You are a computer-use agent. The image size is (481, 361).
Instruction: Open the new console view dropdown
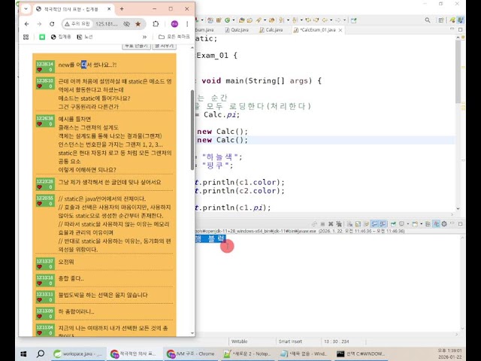pyautogui.click(x=422, y=224)
